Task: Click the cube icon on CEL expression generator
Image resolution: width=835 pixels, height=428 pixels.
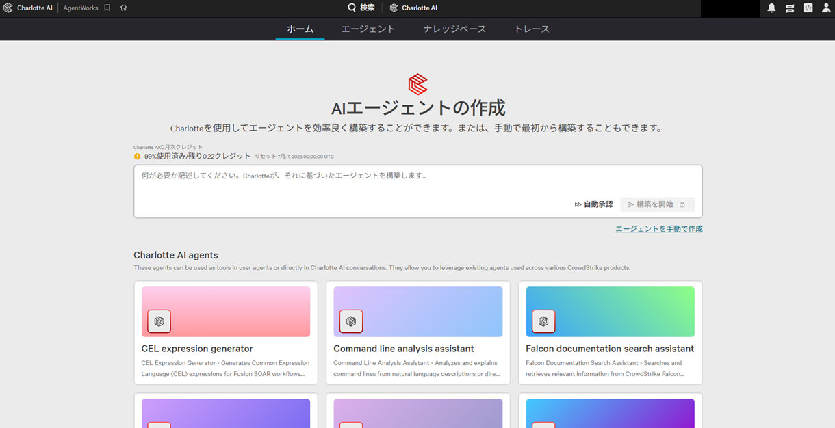Action: coord(159,321)
